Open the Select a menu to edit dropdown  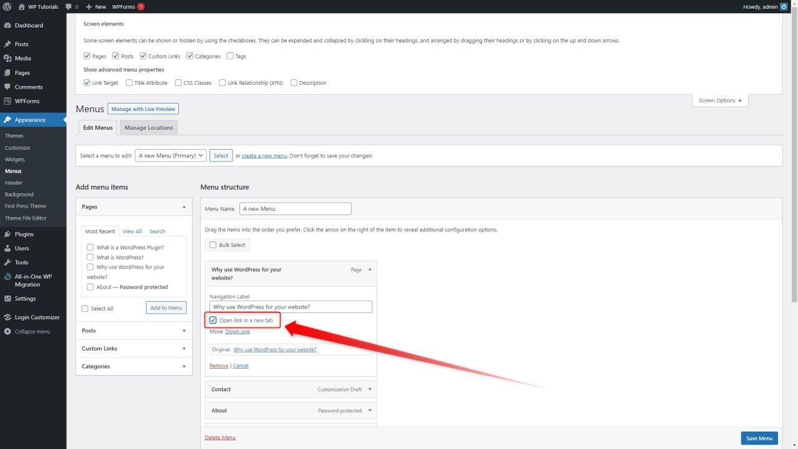pyautogui.click(x=170, y=156)
